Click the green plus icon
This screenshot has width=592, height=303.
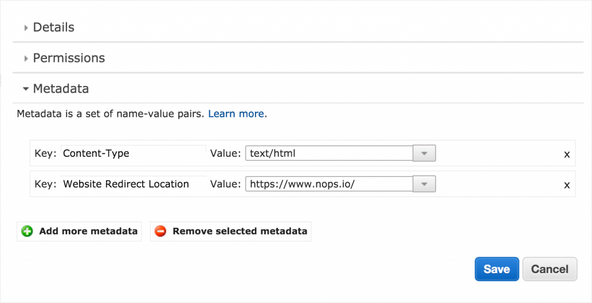[27, 231]
